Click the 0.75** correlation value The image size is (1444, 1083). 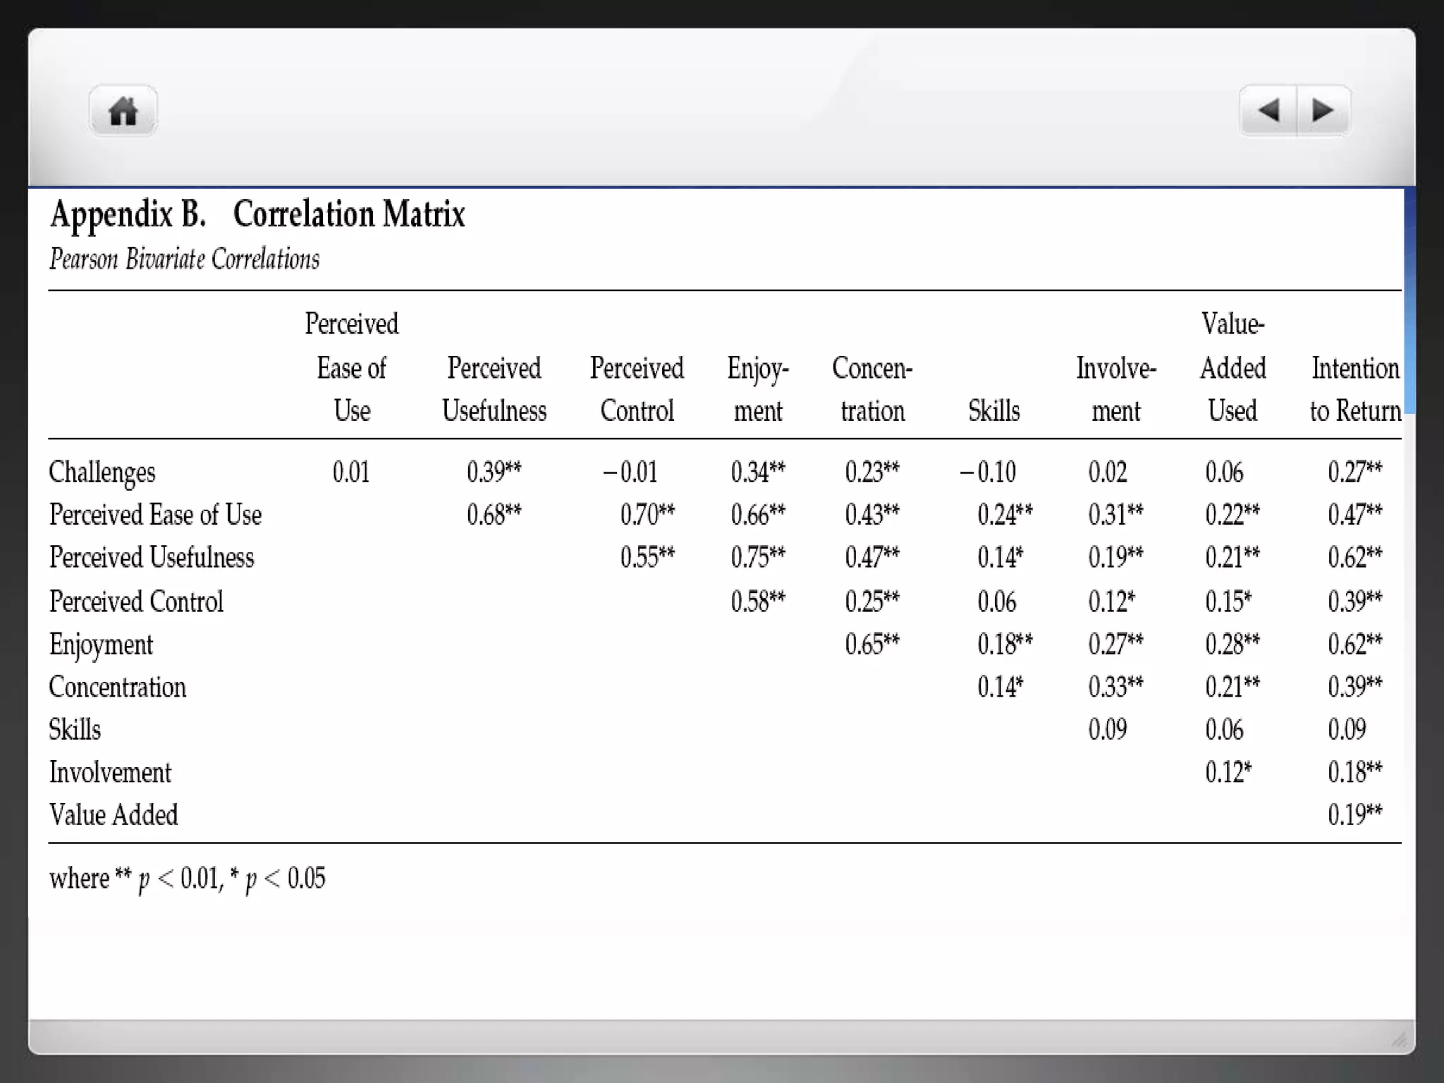[x=757, y=558]
